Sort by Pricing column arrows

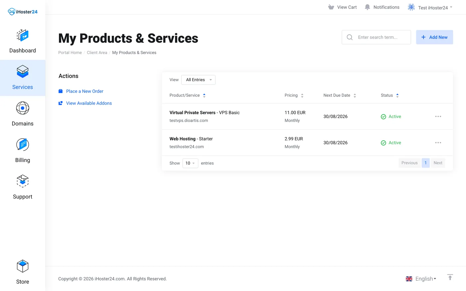(302, 95)
